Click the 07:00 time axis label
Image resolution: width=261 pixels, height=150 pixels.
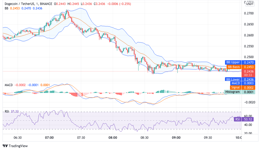click(x=49, y=138)
